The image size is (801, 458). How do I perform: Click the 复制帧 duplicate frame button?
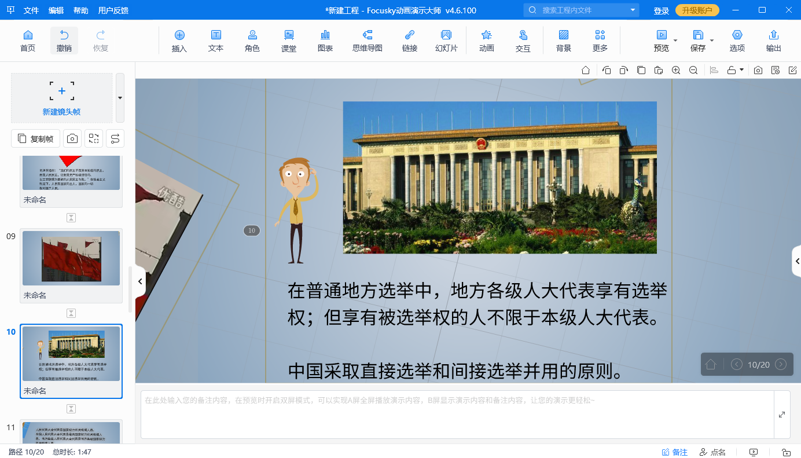pyautogui.click(x=36, y=138)
